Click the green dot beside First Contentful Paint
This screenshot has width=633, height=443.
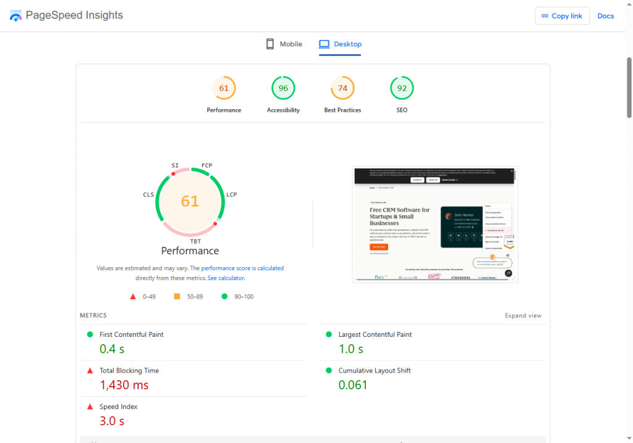(90, 334)
